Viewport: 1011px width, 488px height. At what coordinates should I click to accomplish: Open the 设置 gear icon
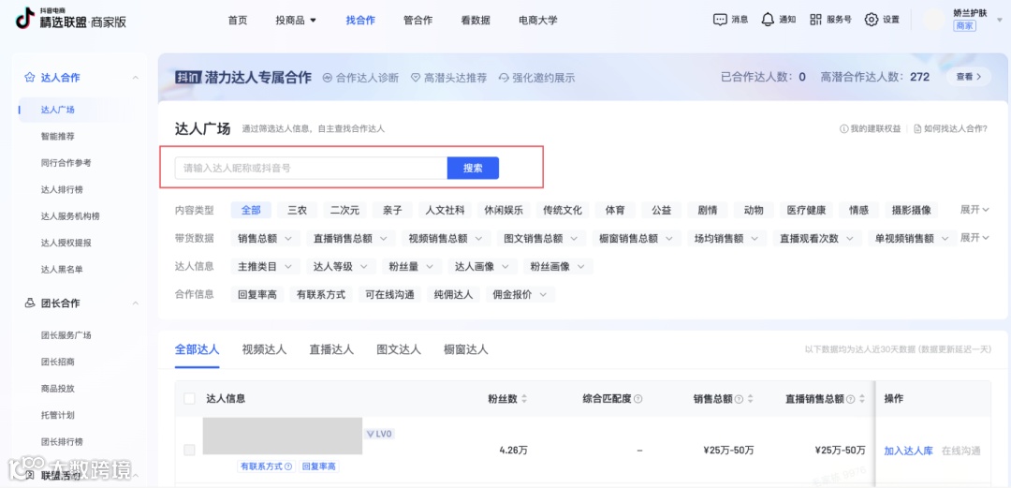[872, 20]
